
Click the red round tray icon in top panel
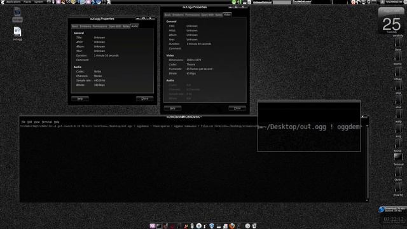click(x=354, y=2)
